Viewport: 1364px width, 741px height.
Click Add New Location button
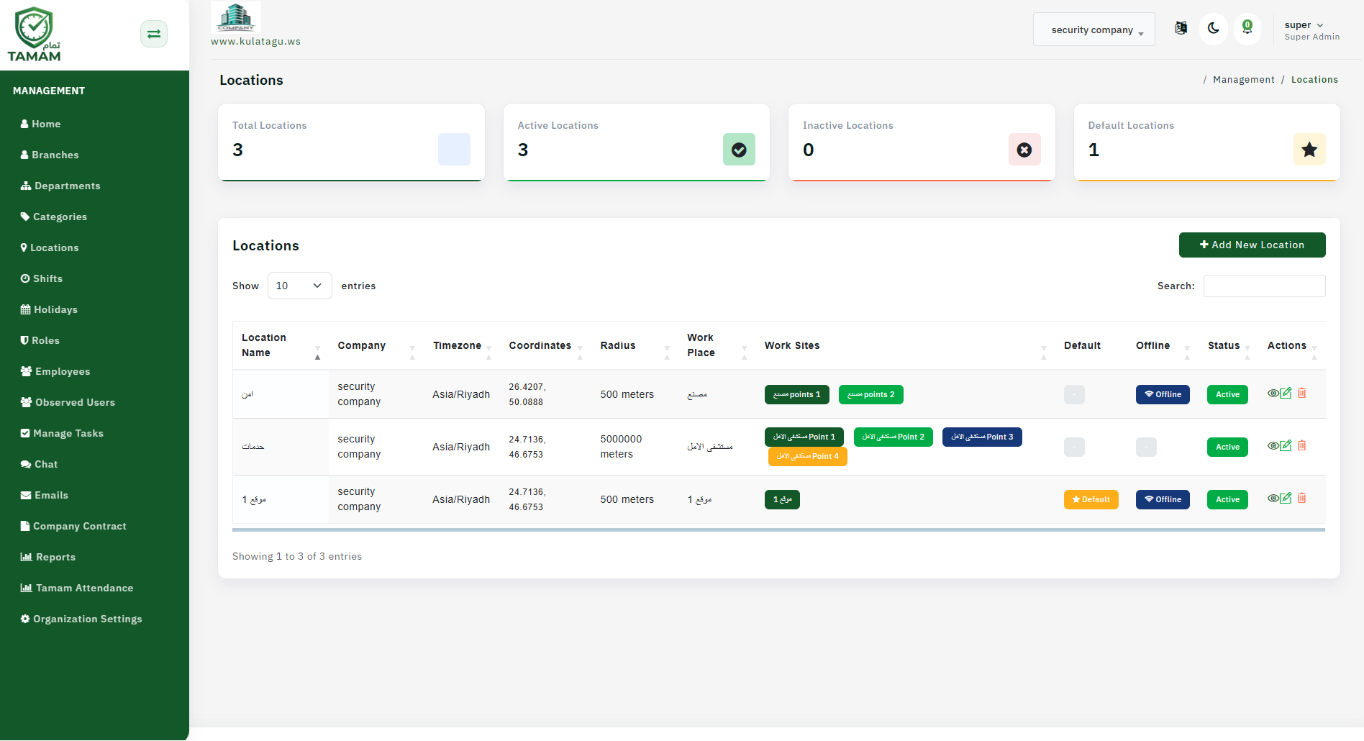(x=1252, y=245)
